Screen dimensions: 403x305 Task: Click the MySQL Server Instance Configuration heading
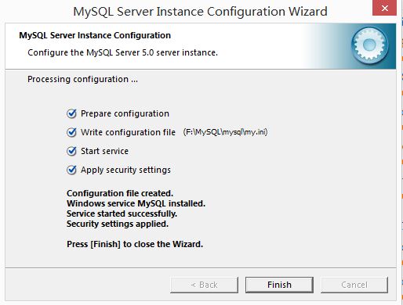[95, 35]
